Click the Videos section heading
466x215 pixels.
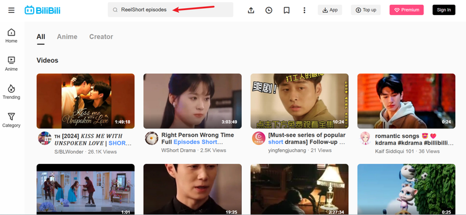[47, 60]
